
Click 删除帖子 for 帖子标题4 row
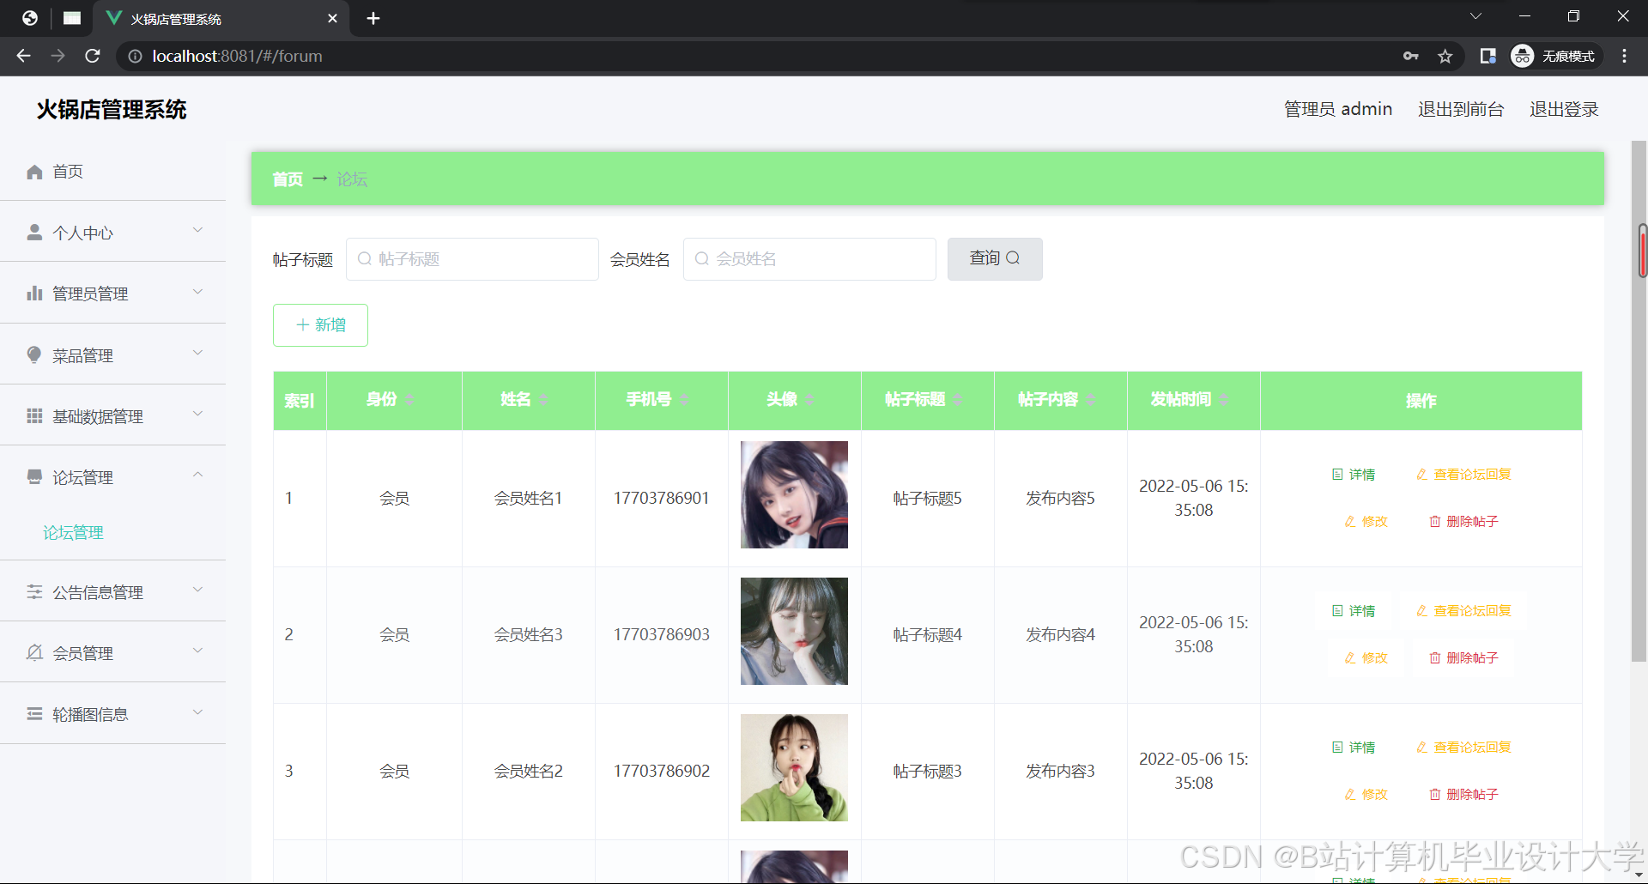pos(1463,657)
